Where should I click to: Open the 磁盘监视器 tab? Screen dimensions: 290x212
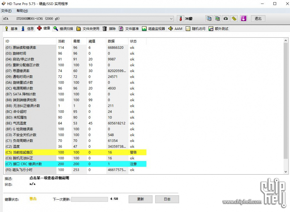[154, 28]
